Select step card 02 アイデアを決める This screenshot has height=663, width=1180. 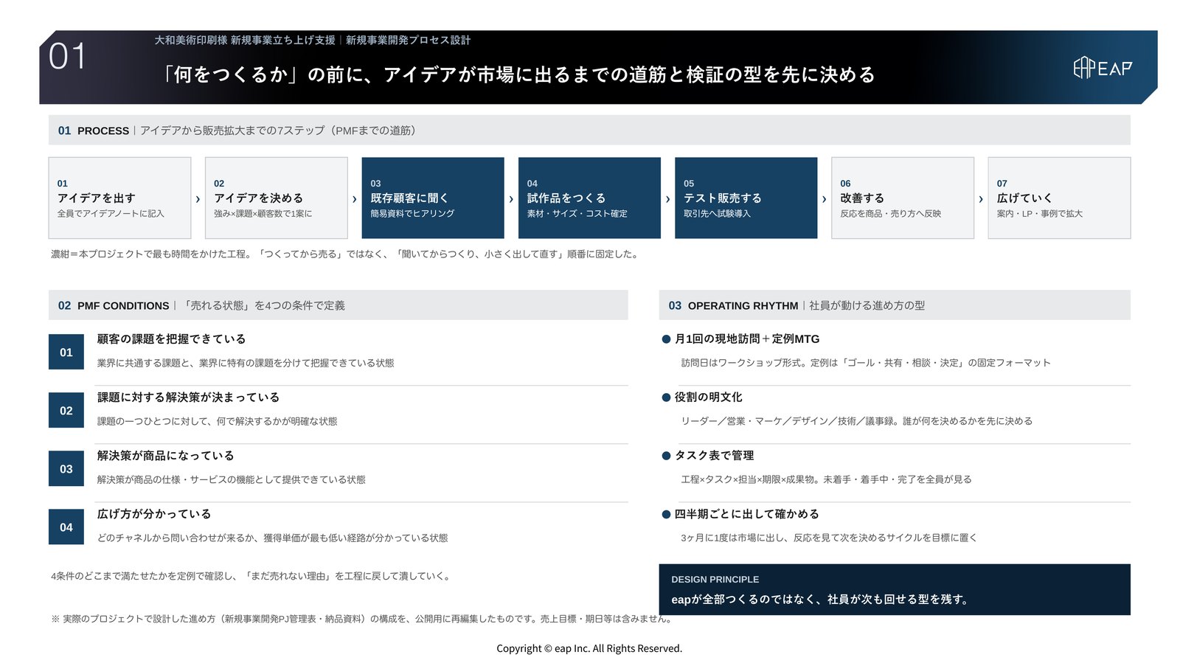pos(276,198)
